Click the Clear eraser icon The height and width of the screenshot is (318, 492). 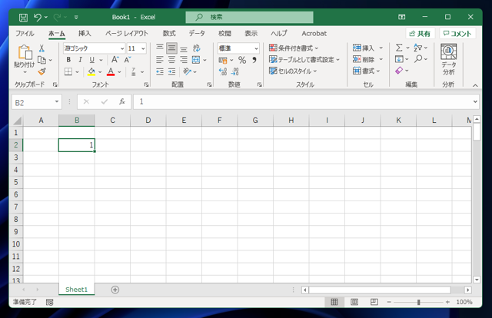click(399, 70)
